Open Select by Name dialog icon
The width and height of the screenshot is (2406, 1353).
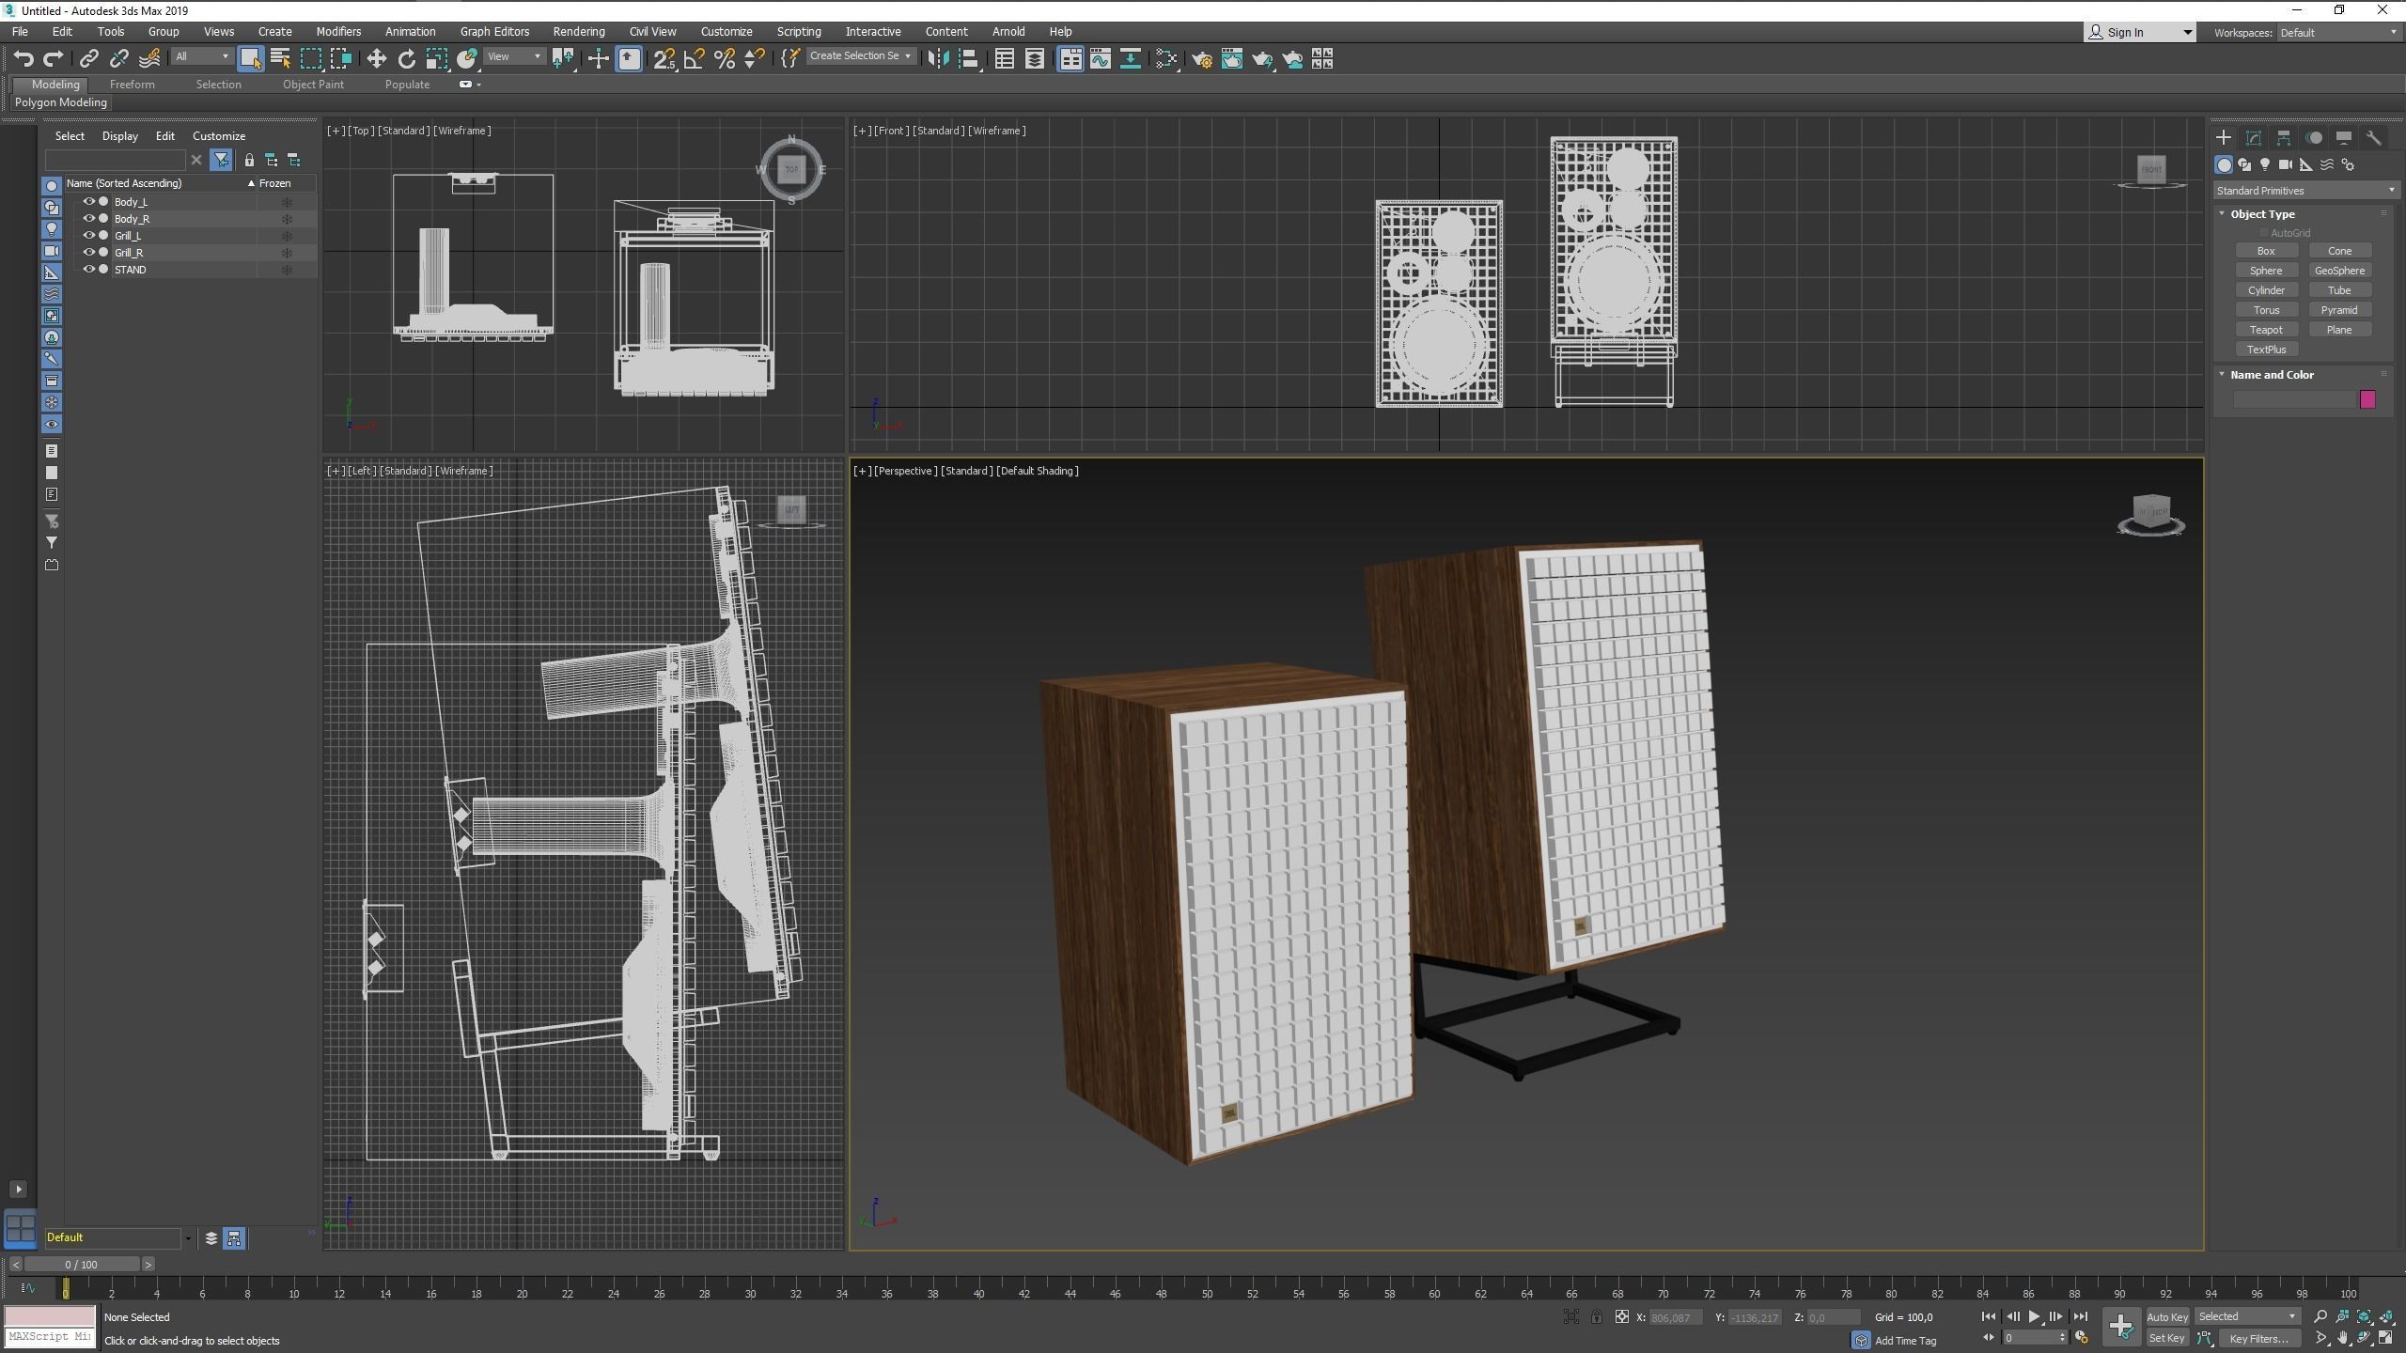coord(280,58)
